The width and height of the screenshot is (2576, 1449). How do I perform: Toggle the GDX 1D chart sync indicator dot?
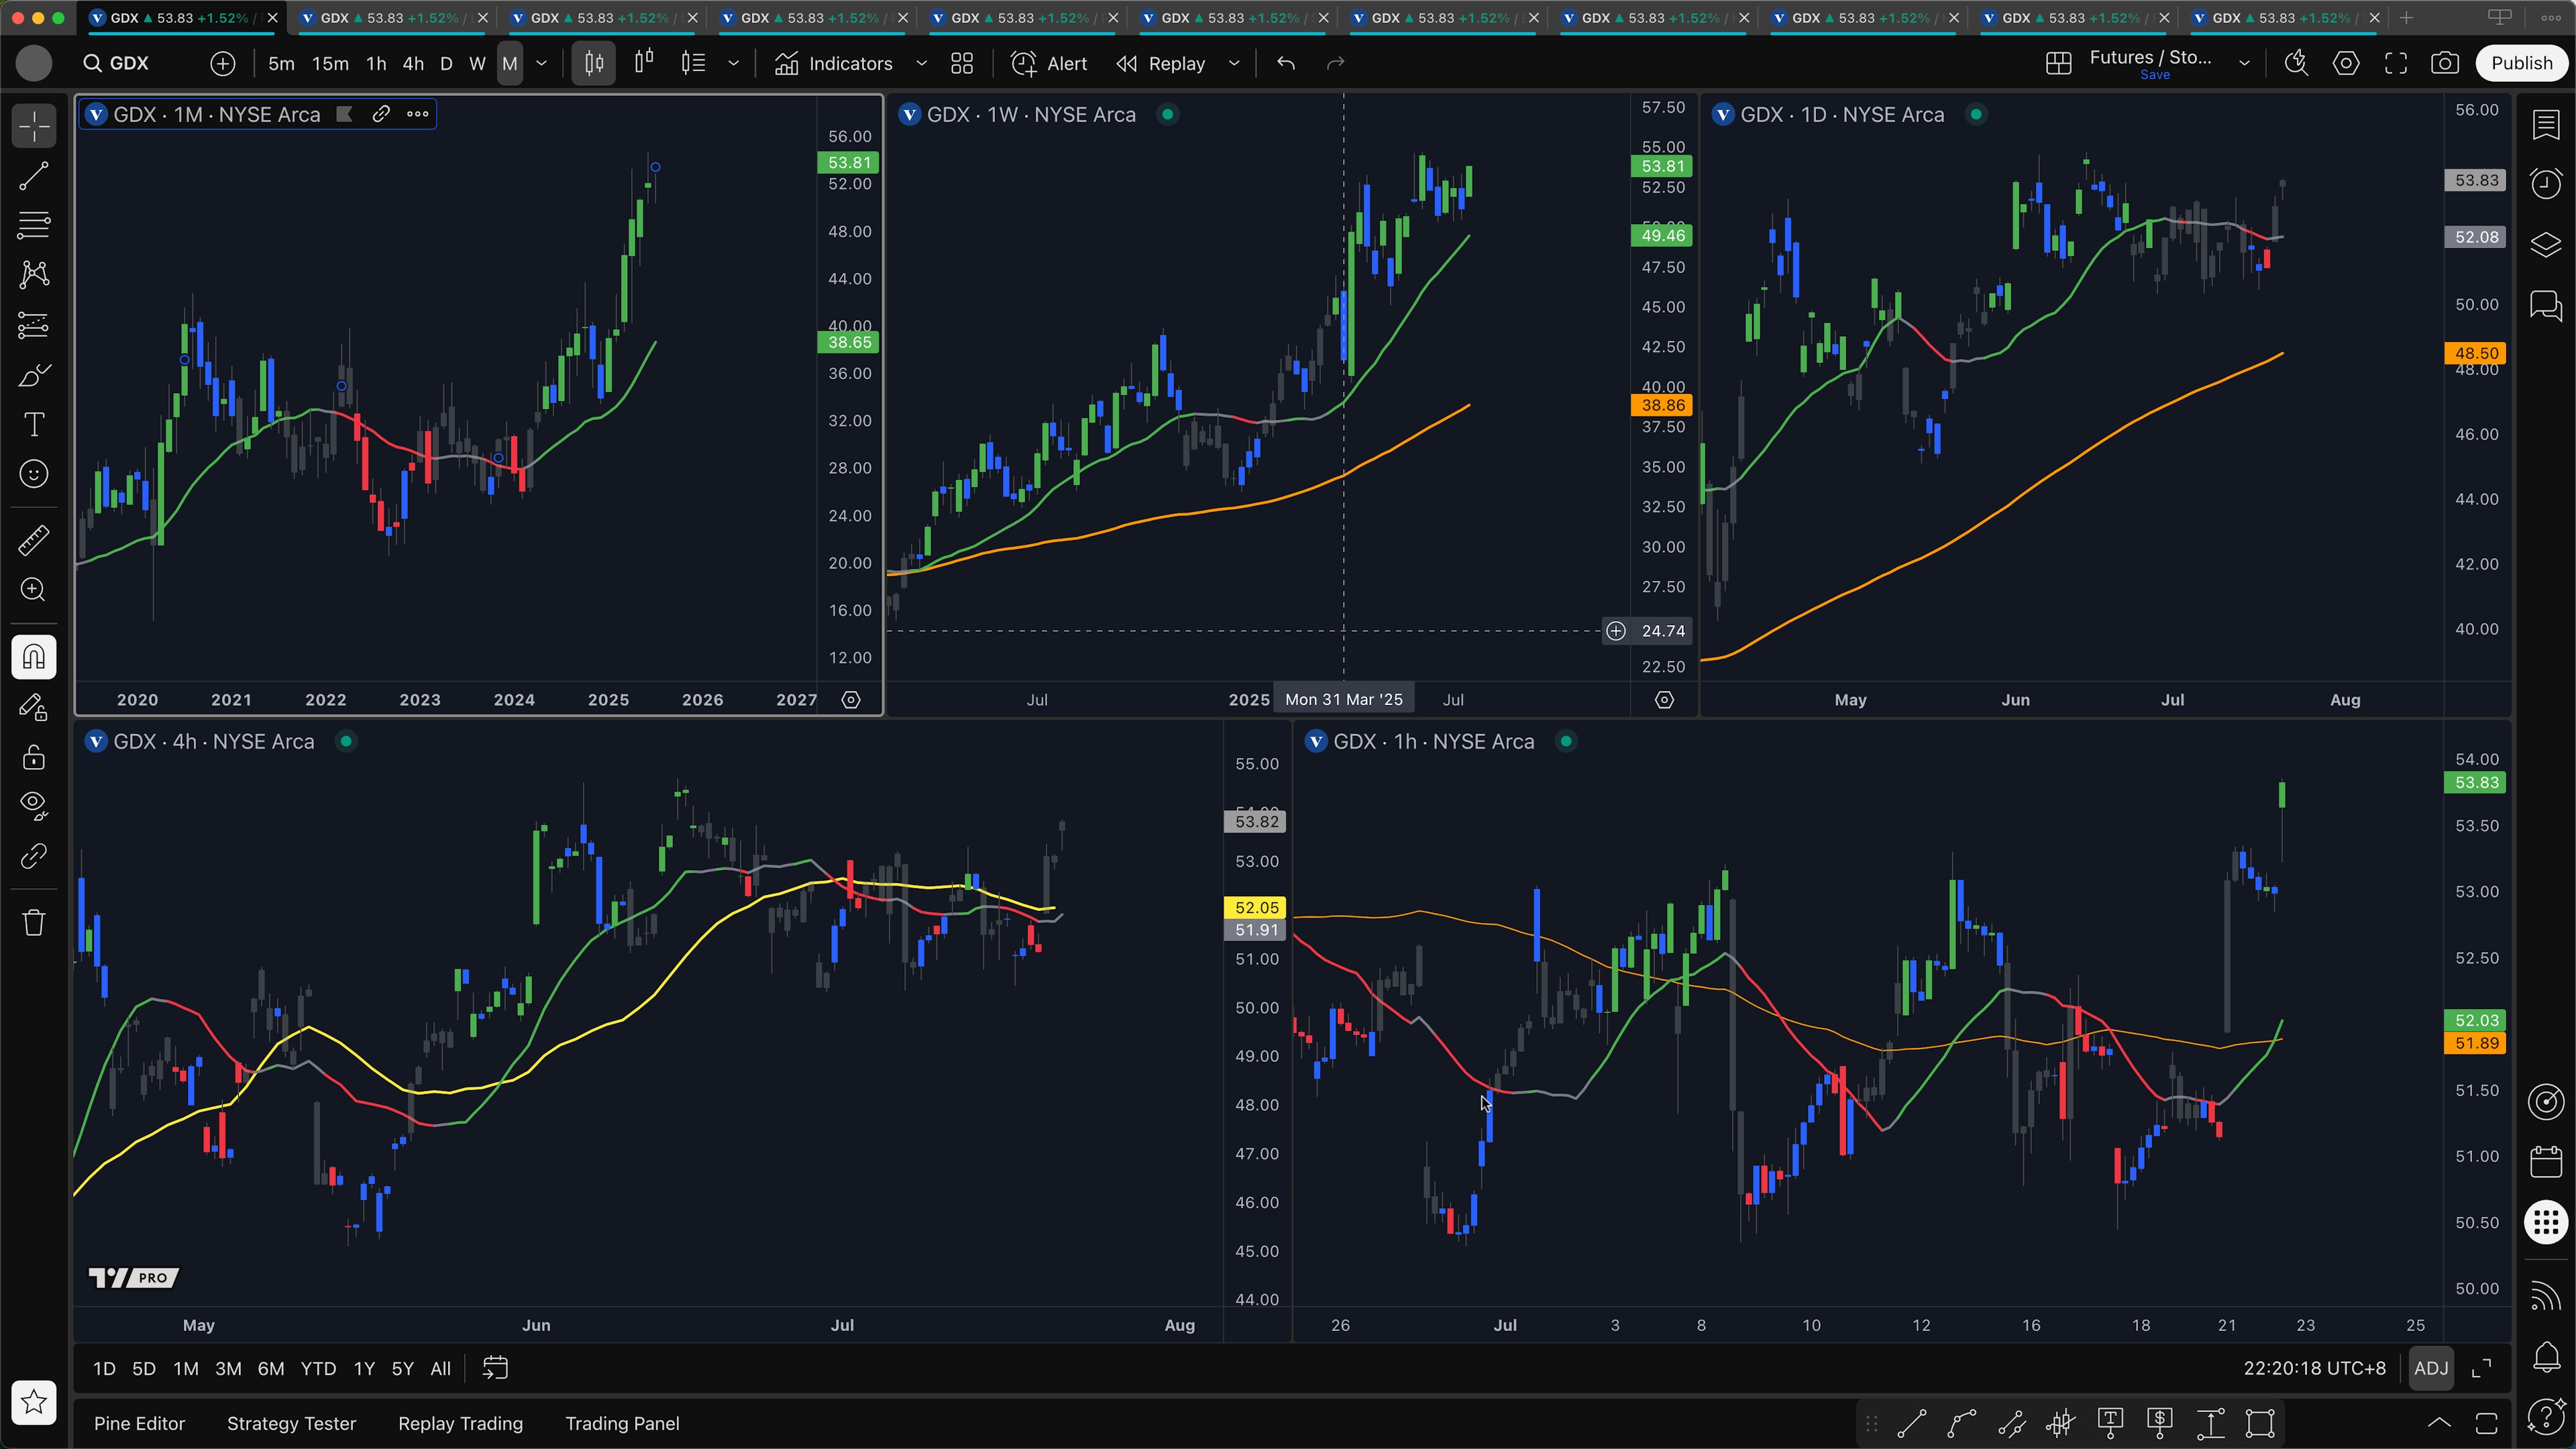[1975, 114]
